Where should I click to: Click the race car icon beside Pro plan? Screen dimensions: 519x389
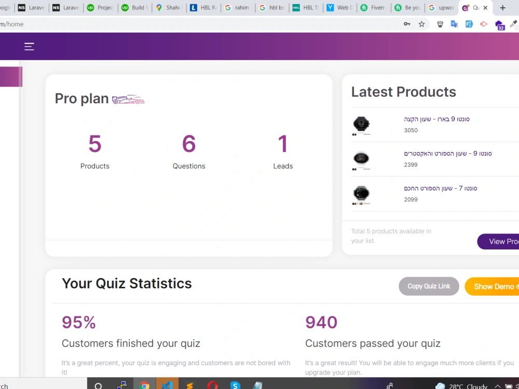click(x=128, y=99)
